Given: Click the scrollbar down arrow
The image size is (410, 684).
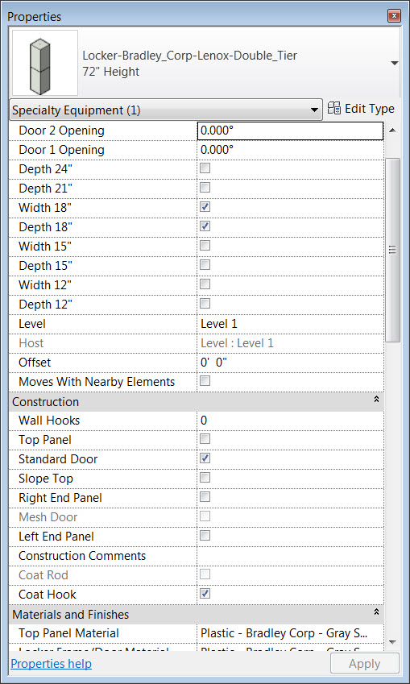Looking at the screenshot, I should 392,641.
